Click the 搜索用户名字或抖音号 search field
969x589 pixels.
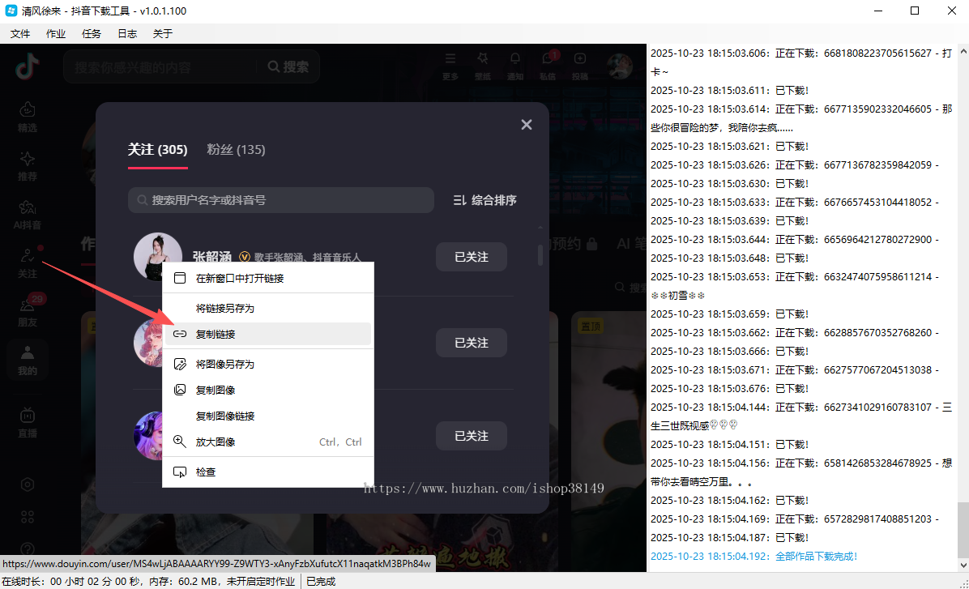pos(281,200)
